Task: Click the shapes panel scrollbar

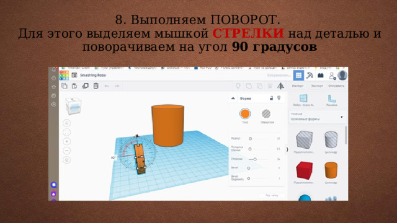Action: 346,135
